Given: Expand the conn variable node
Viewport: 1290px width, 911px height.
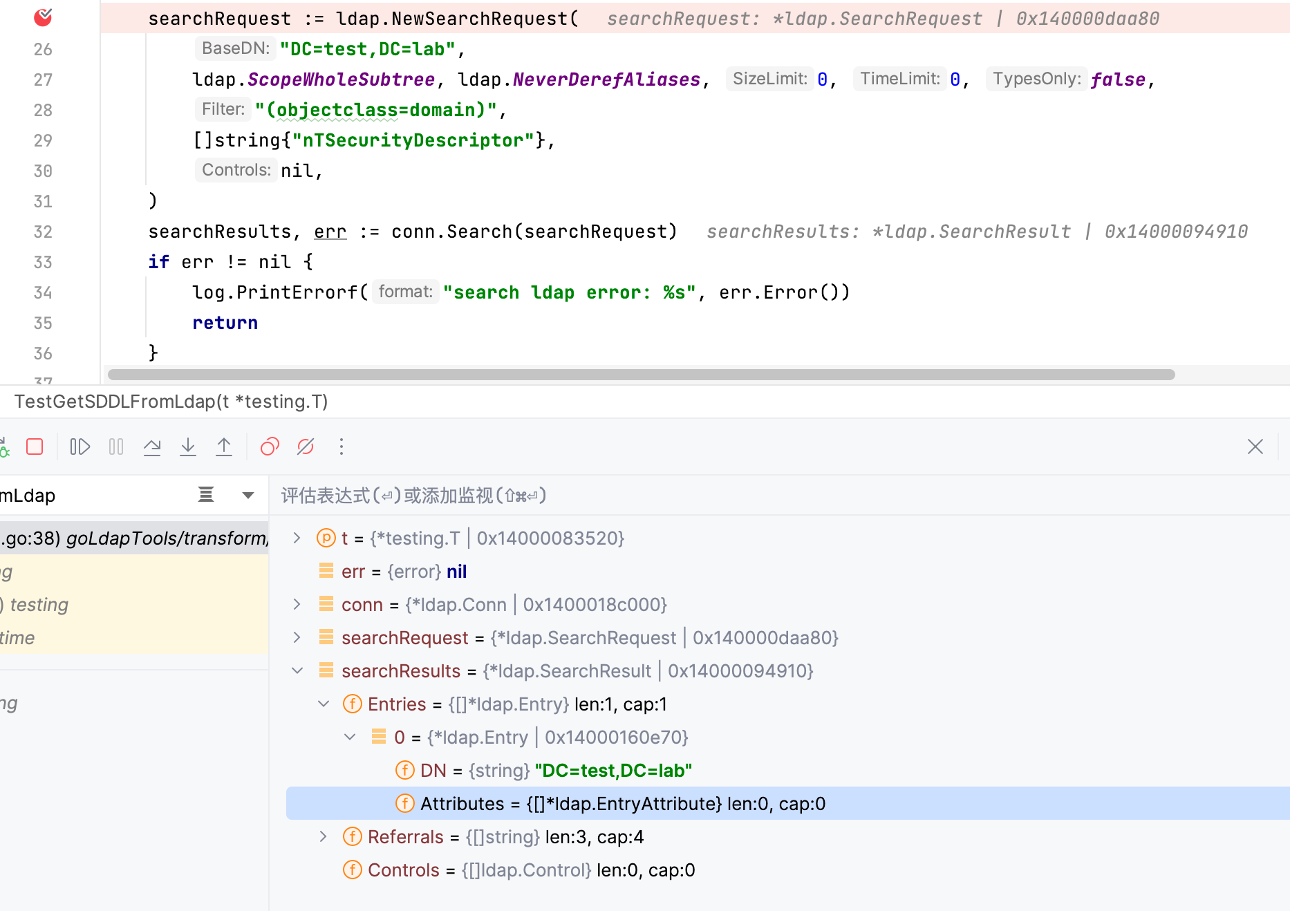Looking at the screenshot, I should pyautogui.click(x=297, y=604).
